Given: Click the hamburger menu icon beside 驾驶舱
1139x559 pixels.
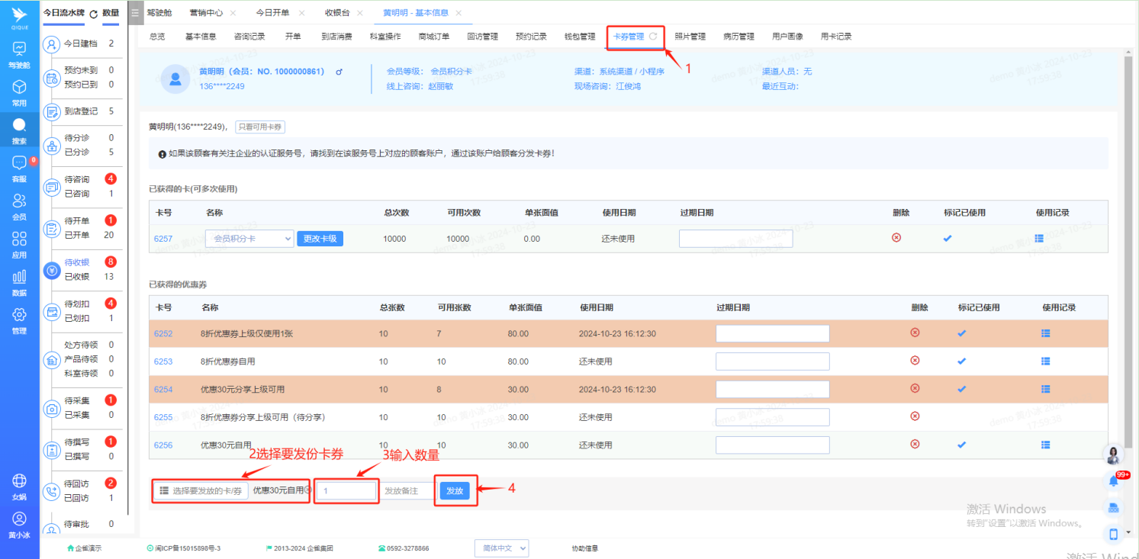Looking at the screenshot, I should (135, 13).
